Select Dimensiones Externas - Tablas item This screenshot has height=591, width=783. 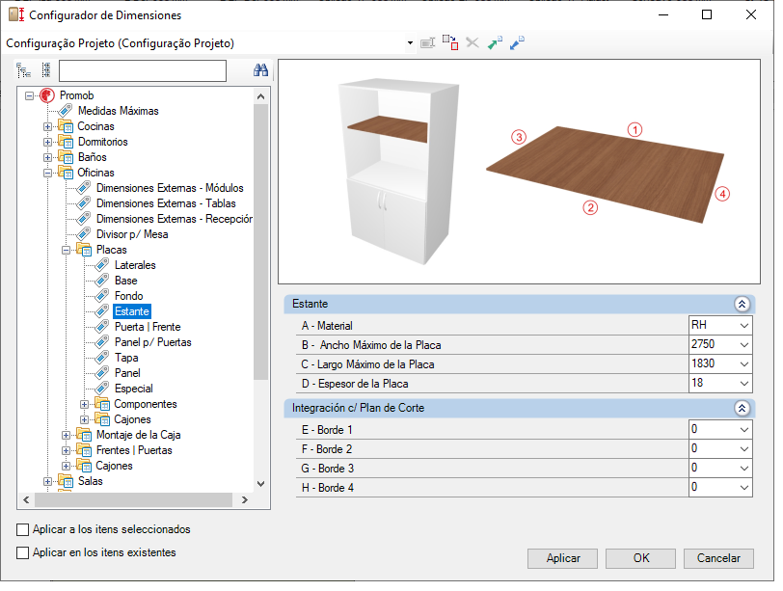click(x=166, y=203)
